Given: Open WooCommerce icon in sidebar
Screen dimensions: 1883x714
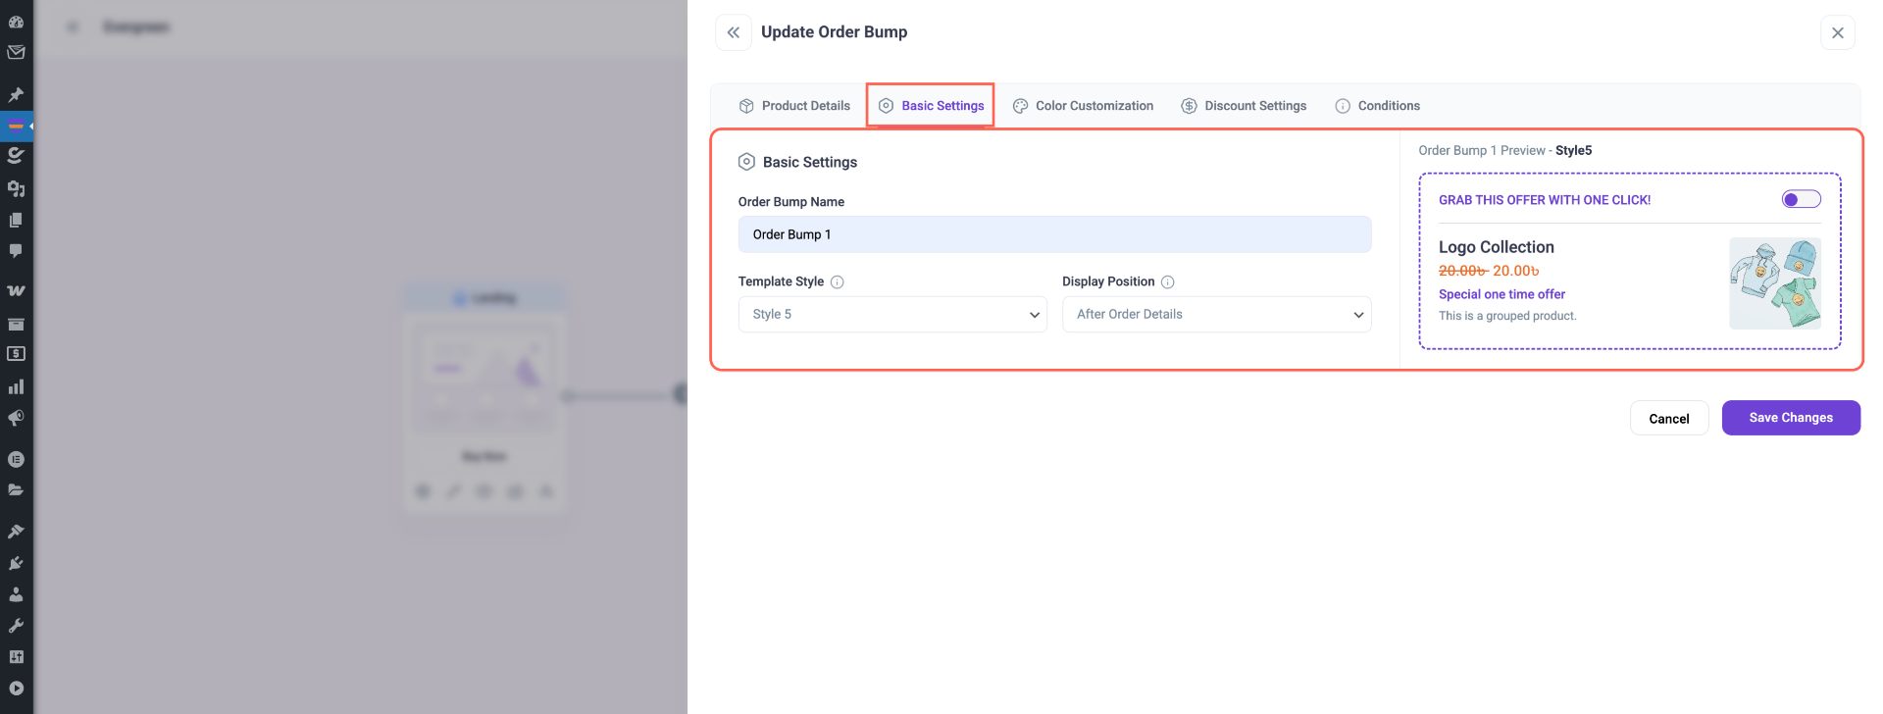Looking at the screenshot, I should coord(16,291).
